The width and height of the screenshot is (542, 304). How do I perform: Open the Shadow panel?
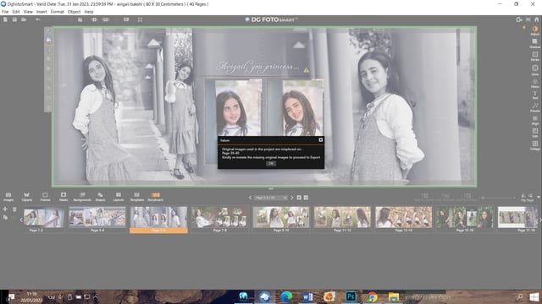[534, 43]
